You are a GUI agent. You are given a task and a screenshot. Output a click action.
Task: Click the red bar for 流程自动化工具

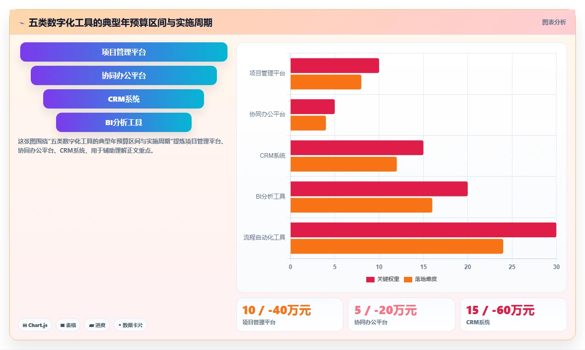tap(423, 230)
